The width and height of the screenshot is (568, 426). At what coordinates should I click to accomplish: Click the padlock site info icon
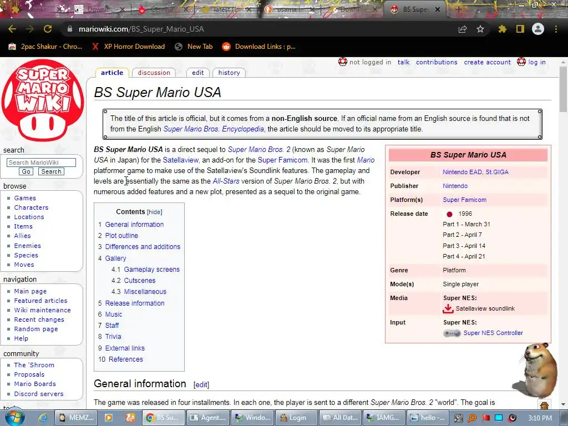click(70, 29)
